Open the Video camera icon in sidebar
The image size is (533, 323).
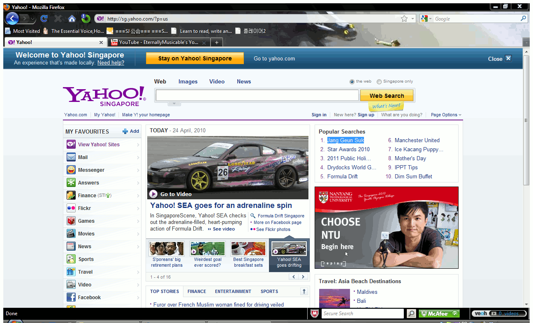tap(71, 284)
